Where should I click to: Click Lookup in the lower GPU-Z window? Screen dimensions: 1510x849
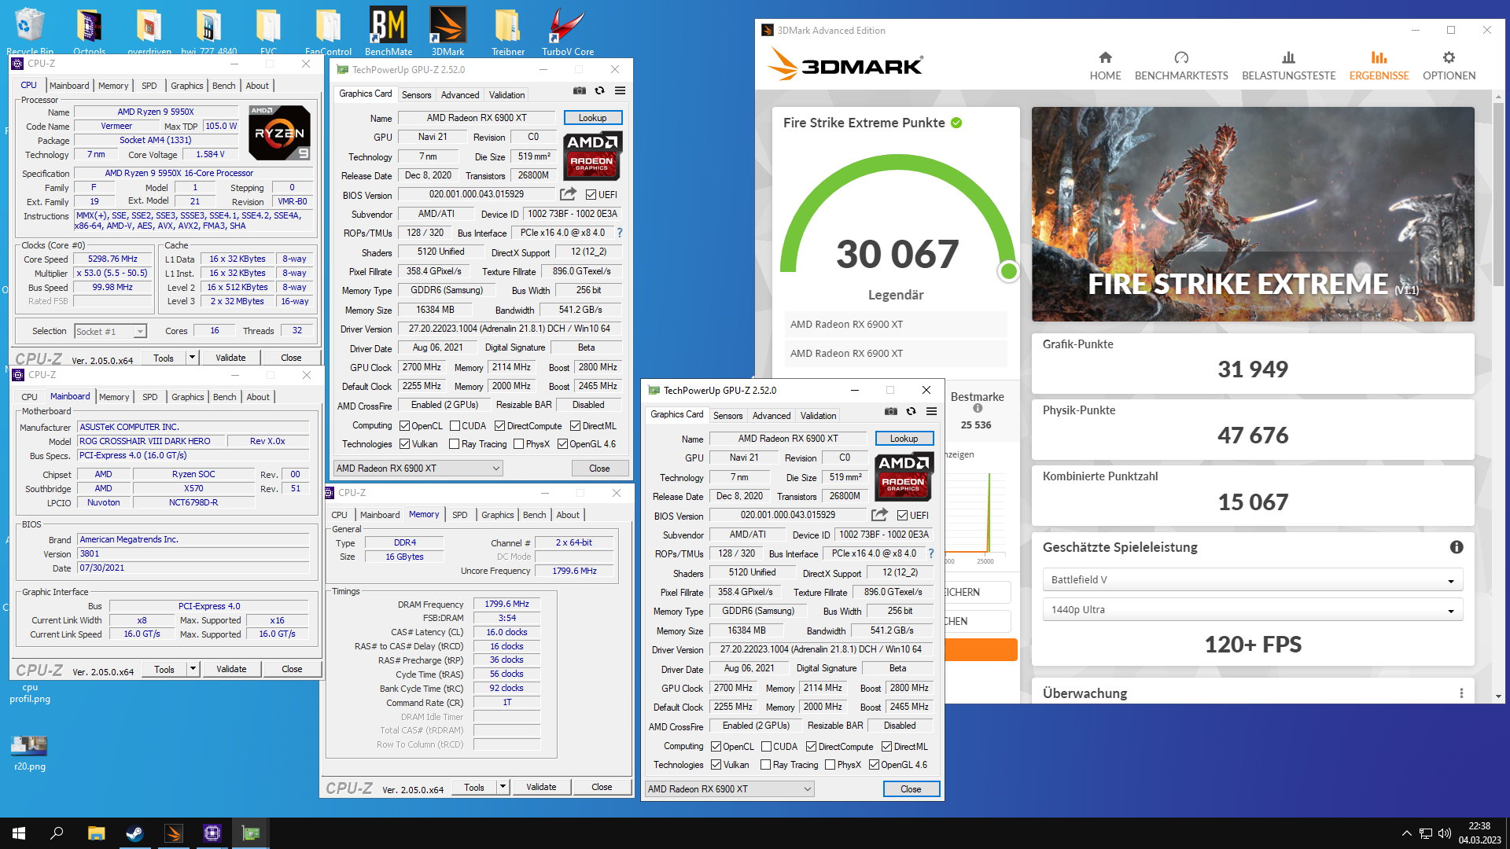[x=904, y=439]
